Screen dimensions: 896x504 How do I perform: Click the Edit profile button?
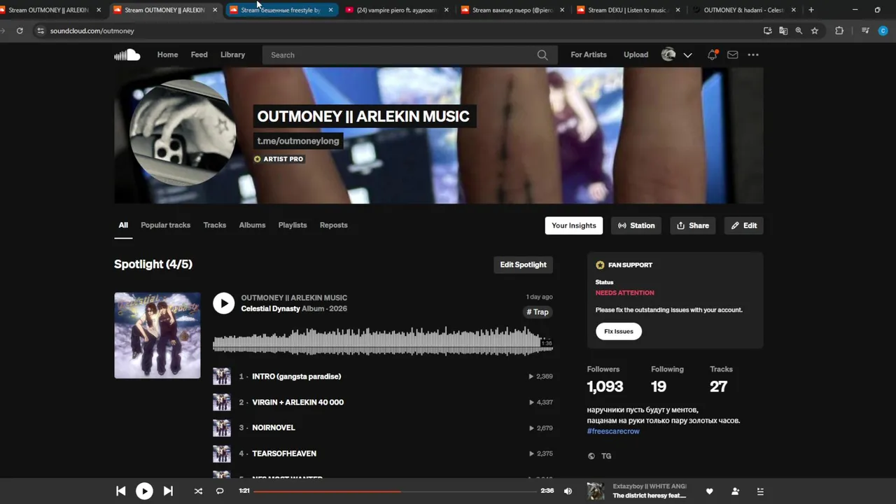click(743, 225)
